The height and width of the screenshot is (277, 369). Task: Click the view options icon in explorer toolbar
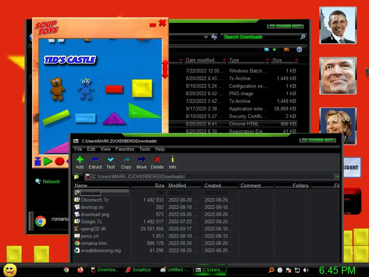click(266, 49)
